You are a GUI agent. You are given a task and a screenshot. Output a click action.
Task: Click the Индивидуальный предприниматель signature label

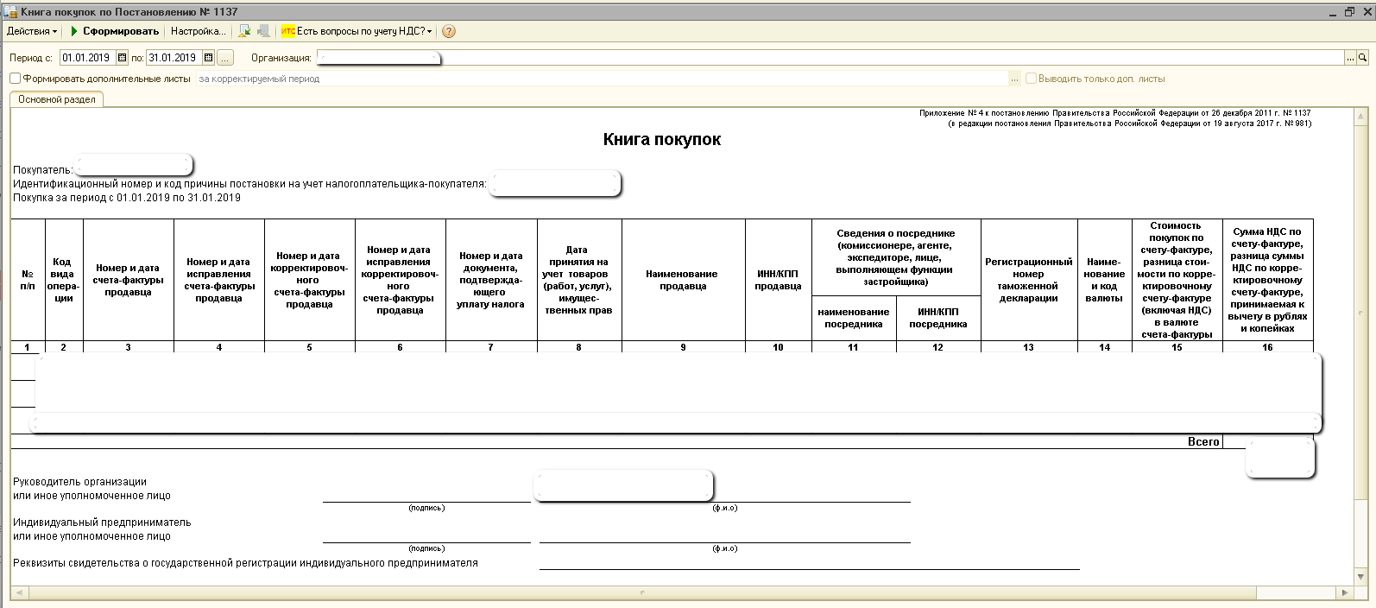coord(102,529)
